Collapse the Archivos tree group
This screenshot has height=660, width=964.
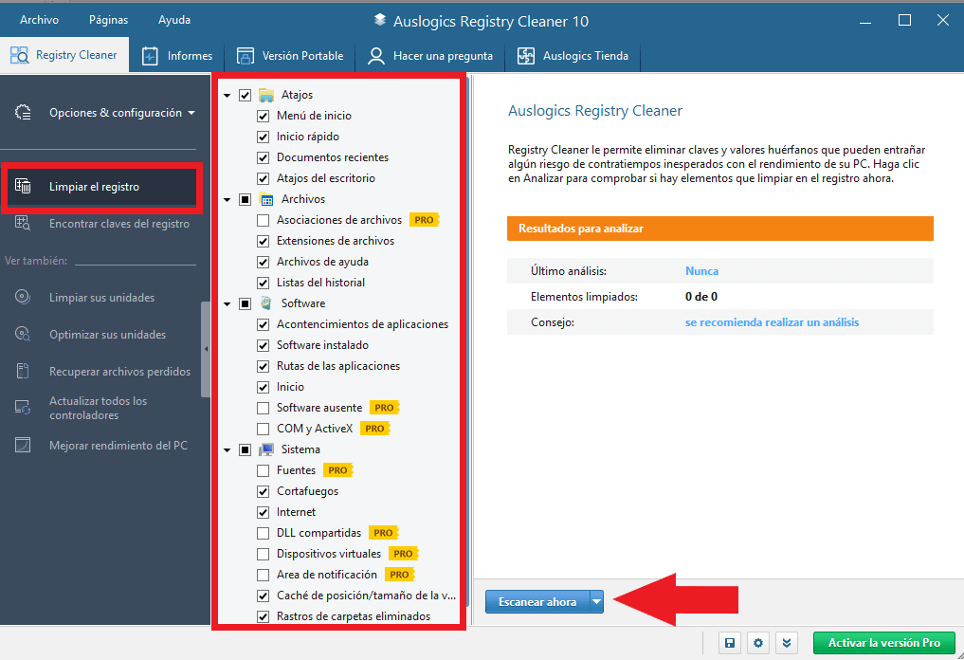pyautogui.click(x=227, y=200)
